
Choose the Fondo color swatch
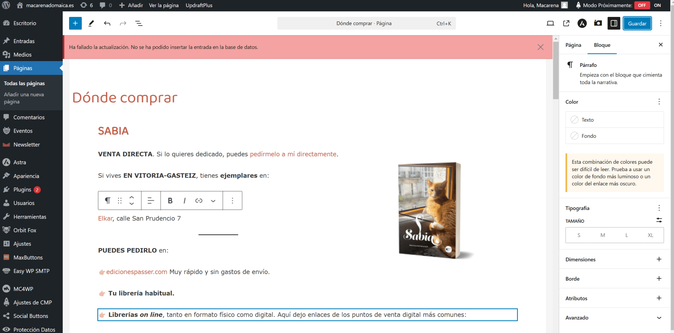[x=614, y=136]
